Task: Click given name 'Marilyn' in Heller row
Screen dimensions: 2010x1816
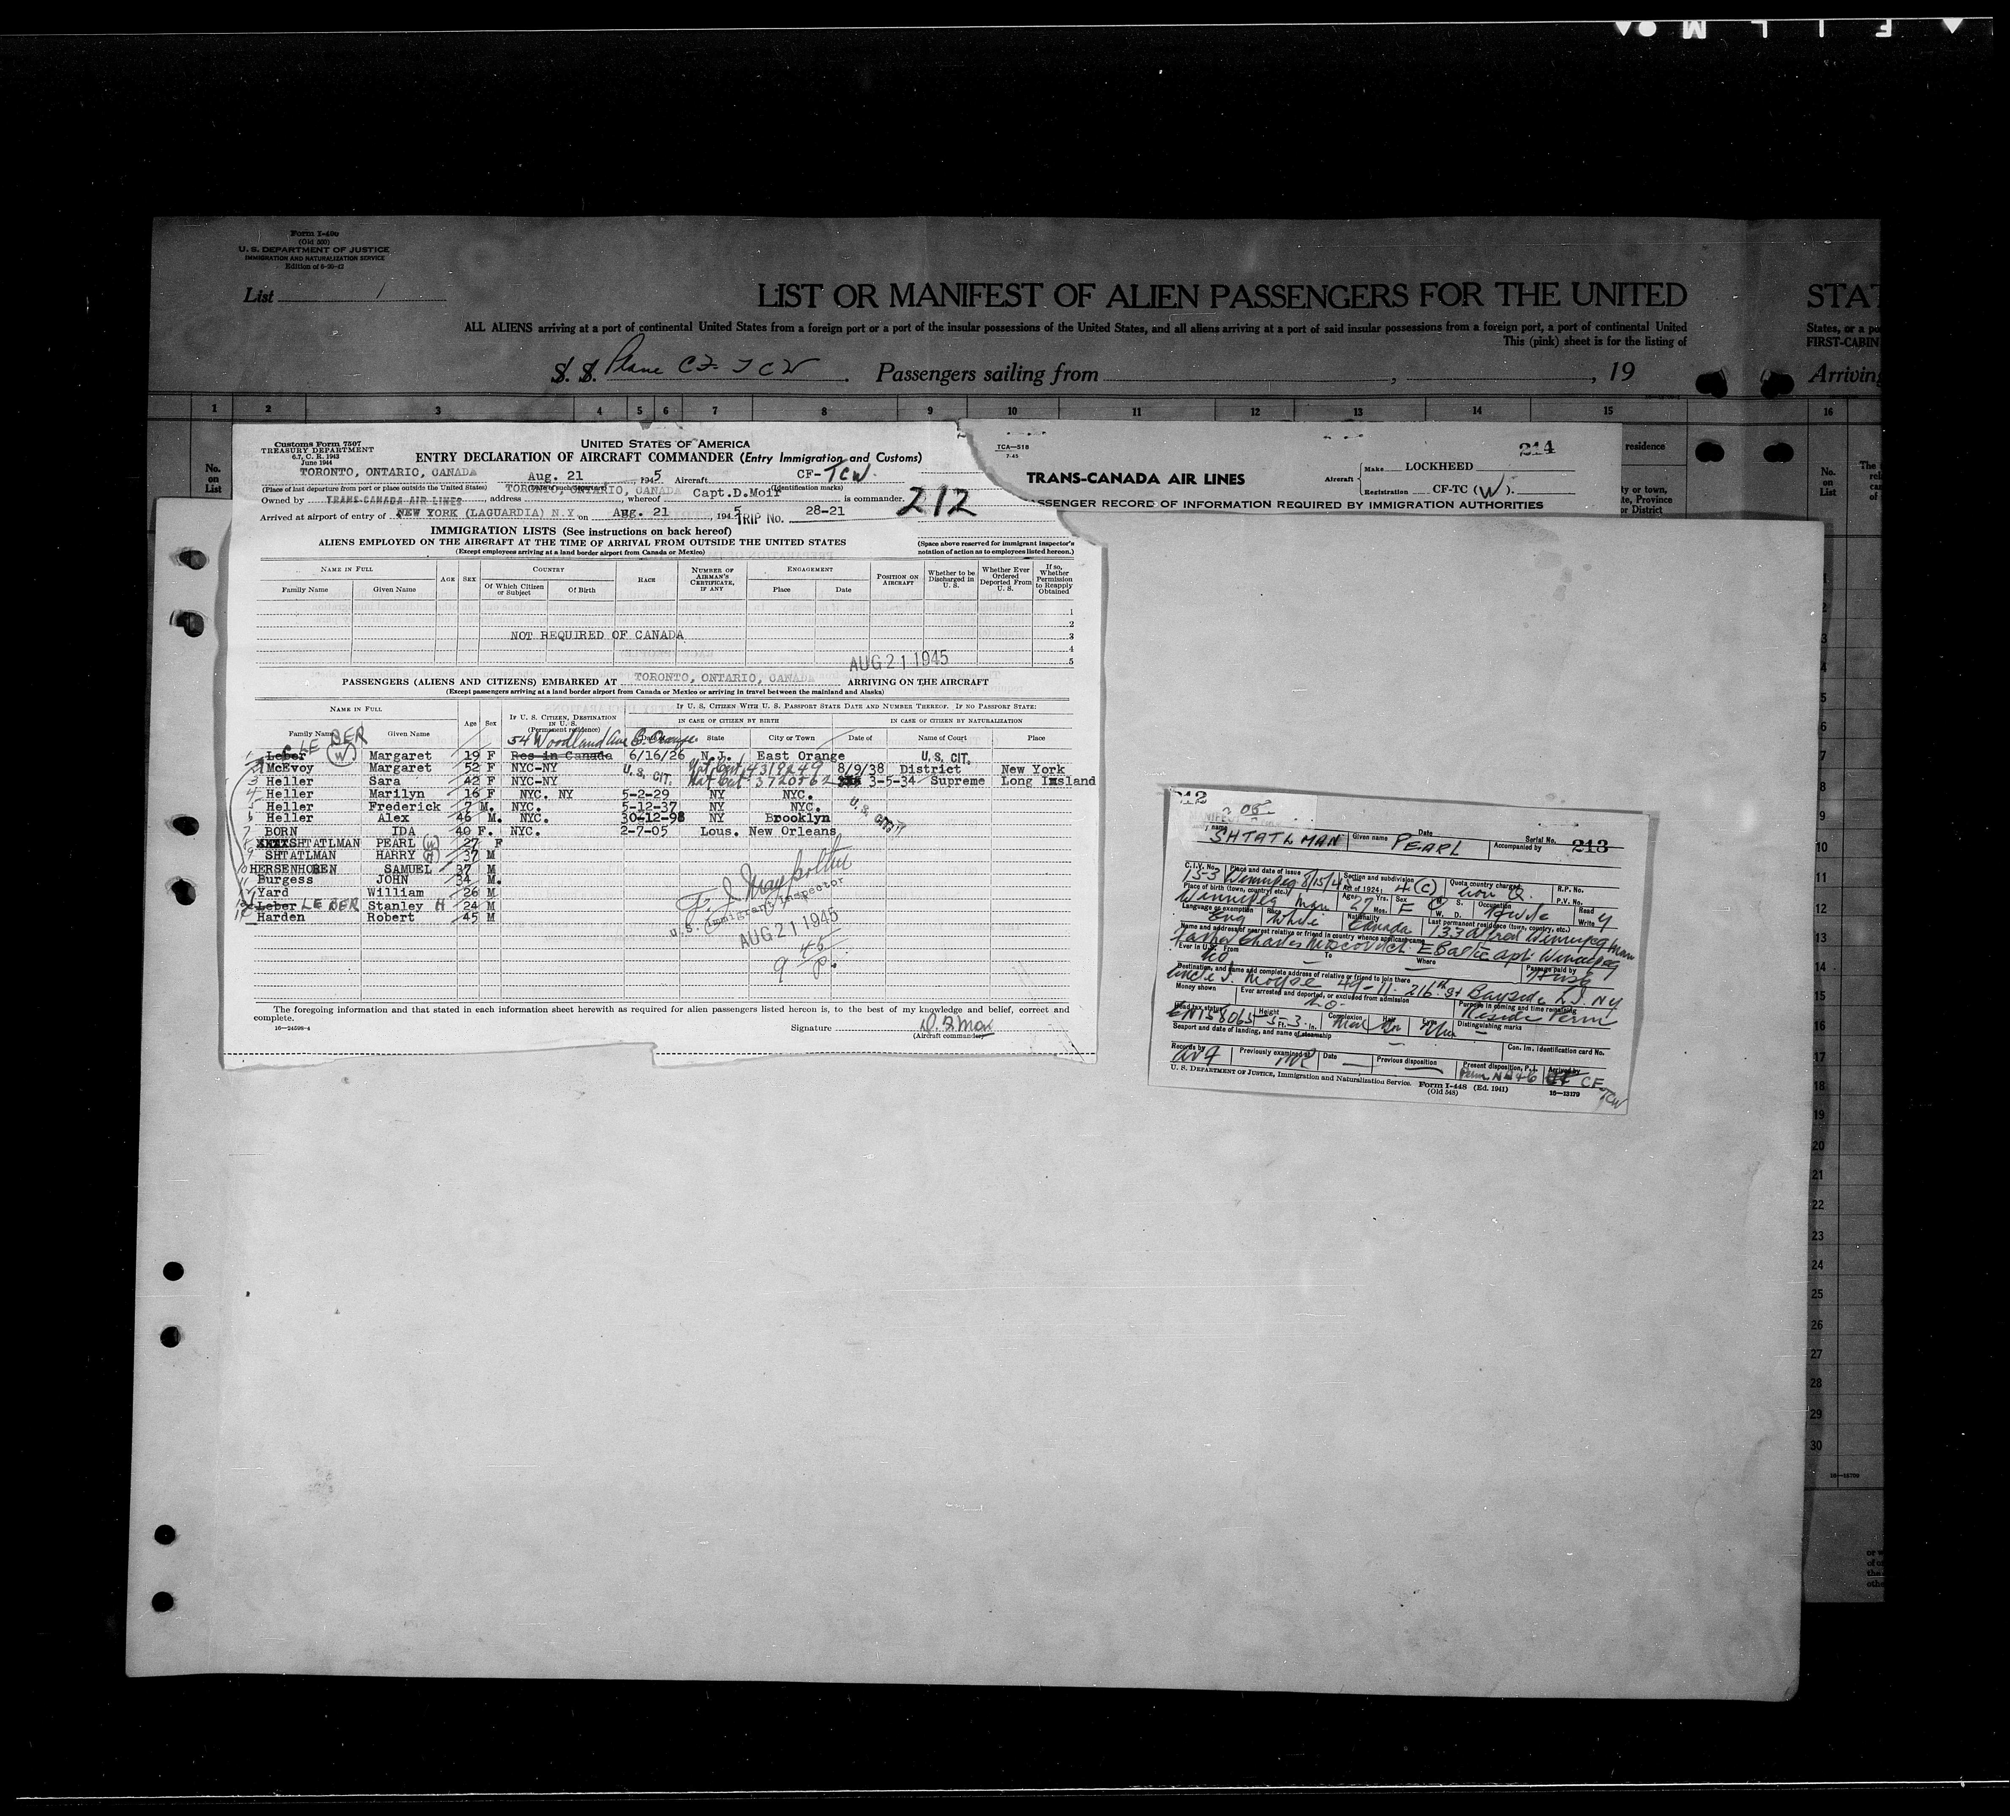Action: (398, 794)
